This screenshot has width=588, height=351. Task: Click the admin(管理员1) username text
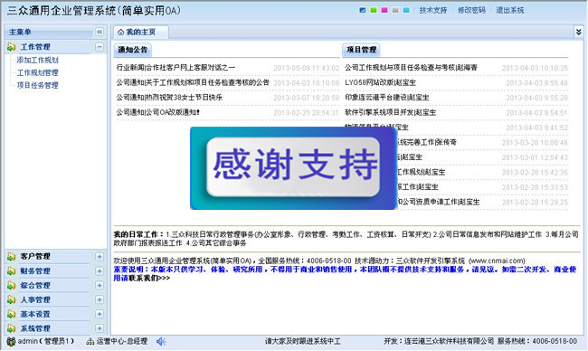pos(46,341)
